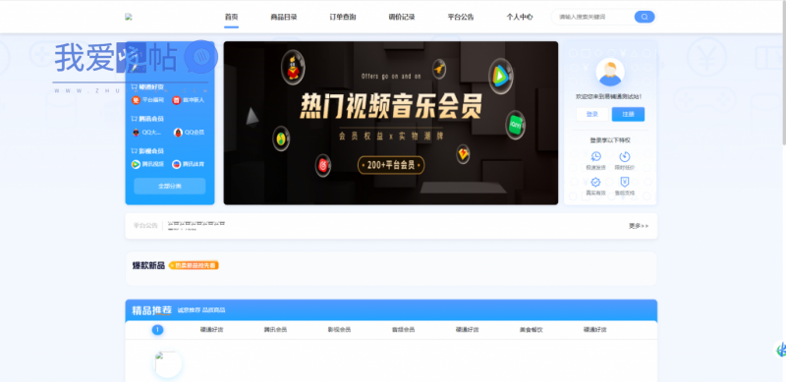Switch to the 美食餐饮 recommendation tab
Screen dimensions: 786x382
[x=532, y=330]
